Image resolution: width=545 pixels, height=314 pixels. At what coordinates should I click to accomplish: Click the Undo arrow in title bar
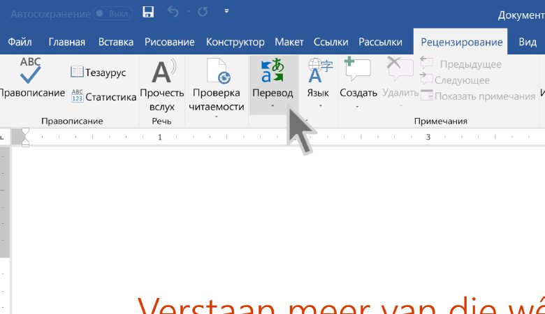point(173,12)
